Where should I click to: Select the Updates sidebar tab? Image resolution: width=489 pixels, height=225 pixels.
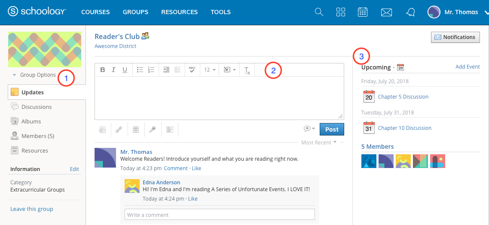pos(47,93)
